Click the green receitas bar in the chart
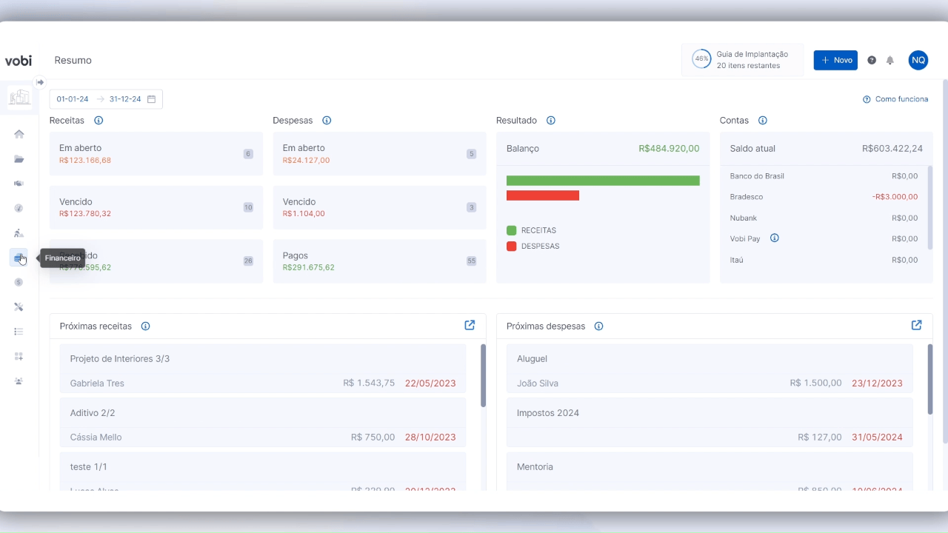 pyautogui.click(x=603, y=181)
